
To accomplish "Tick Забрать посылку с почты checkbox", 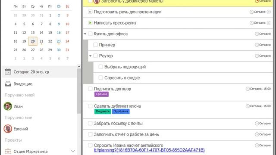I will [90, 123].
